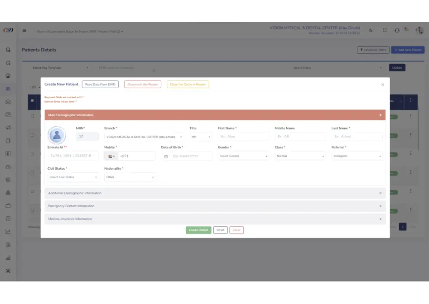Click the fullscreen icon in top bar

pyautogui.click(x=385, y=31)
